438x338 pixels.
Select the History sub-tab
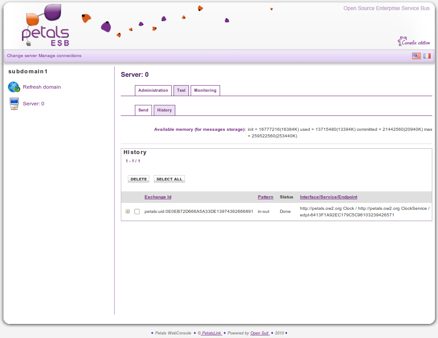[164, 110]
